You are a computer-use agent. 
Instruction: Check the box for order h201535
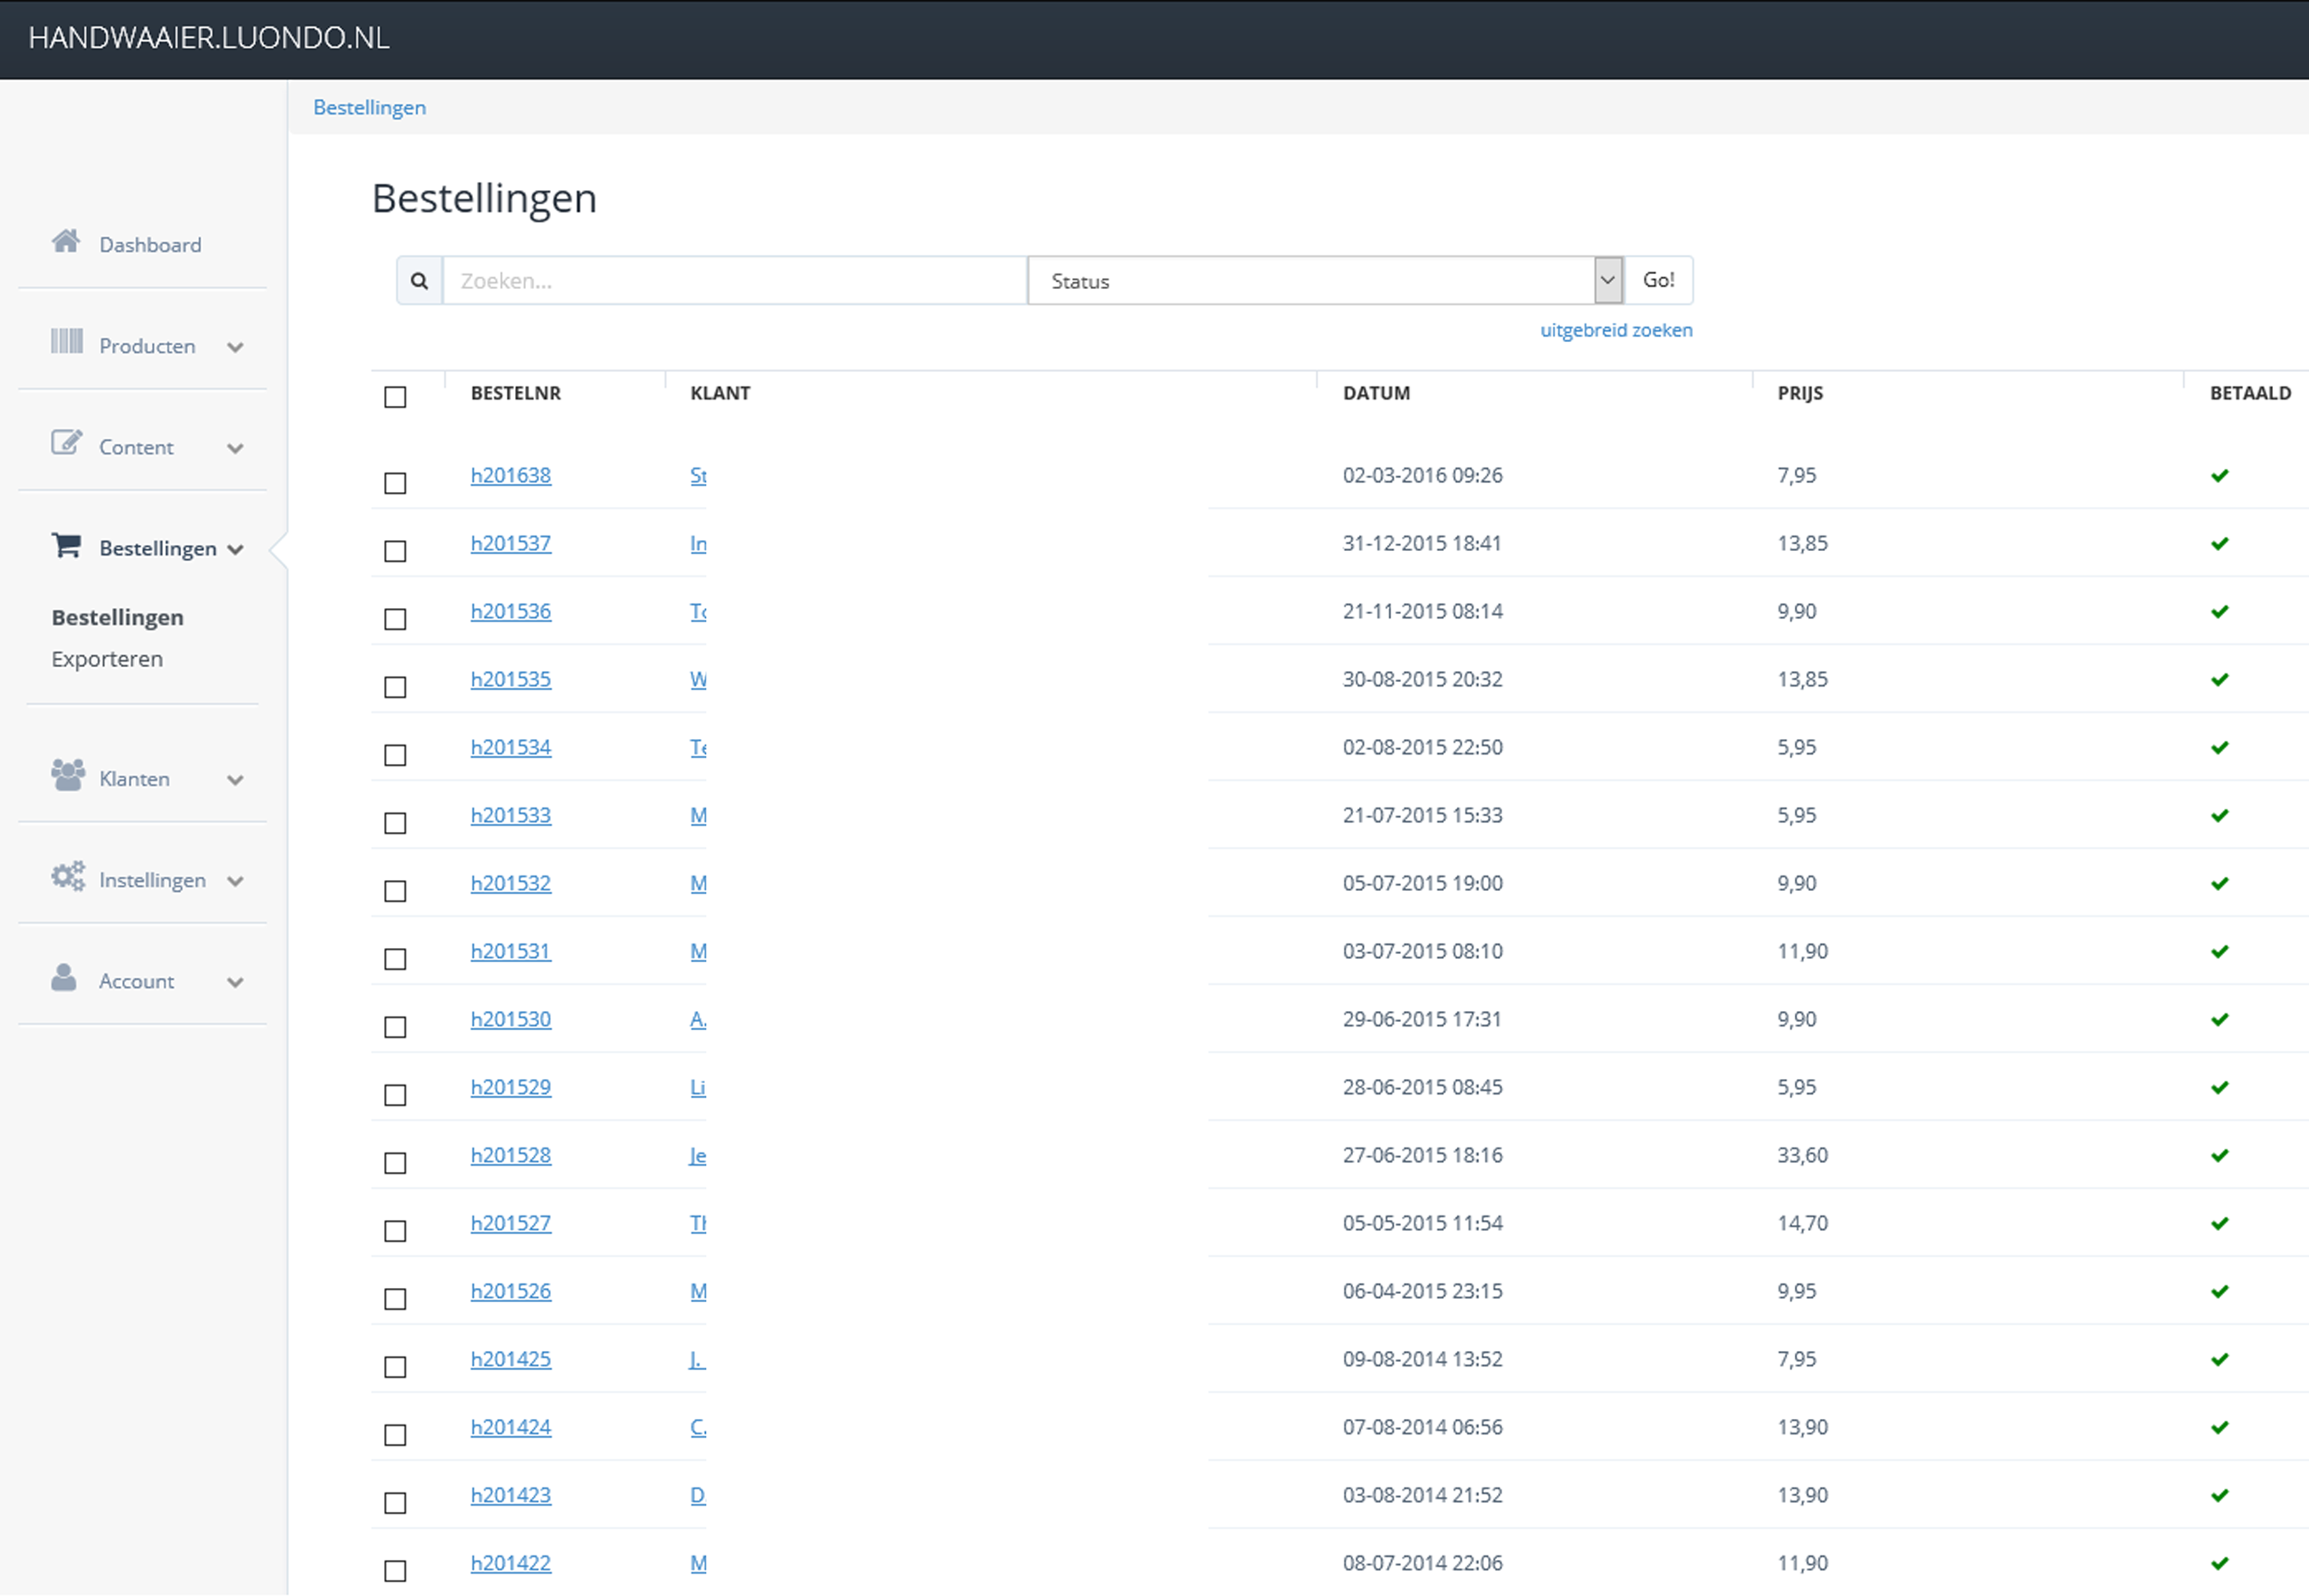tap(396, 688)
